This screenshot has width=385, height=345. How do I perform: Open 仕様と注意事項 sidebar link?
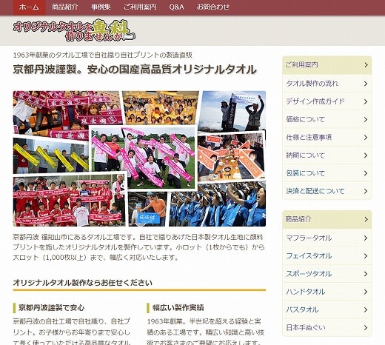[x=327, y=137]
